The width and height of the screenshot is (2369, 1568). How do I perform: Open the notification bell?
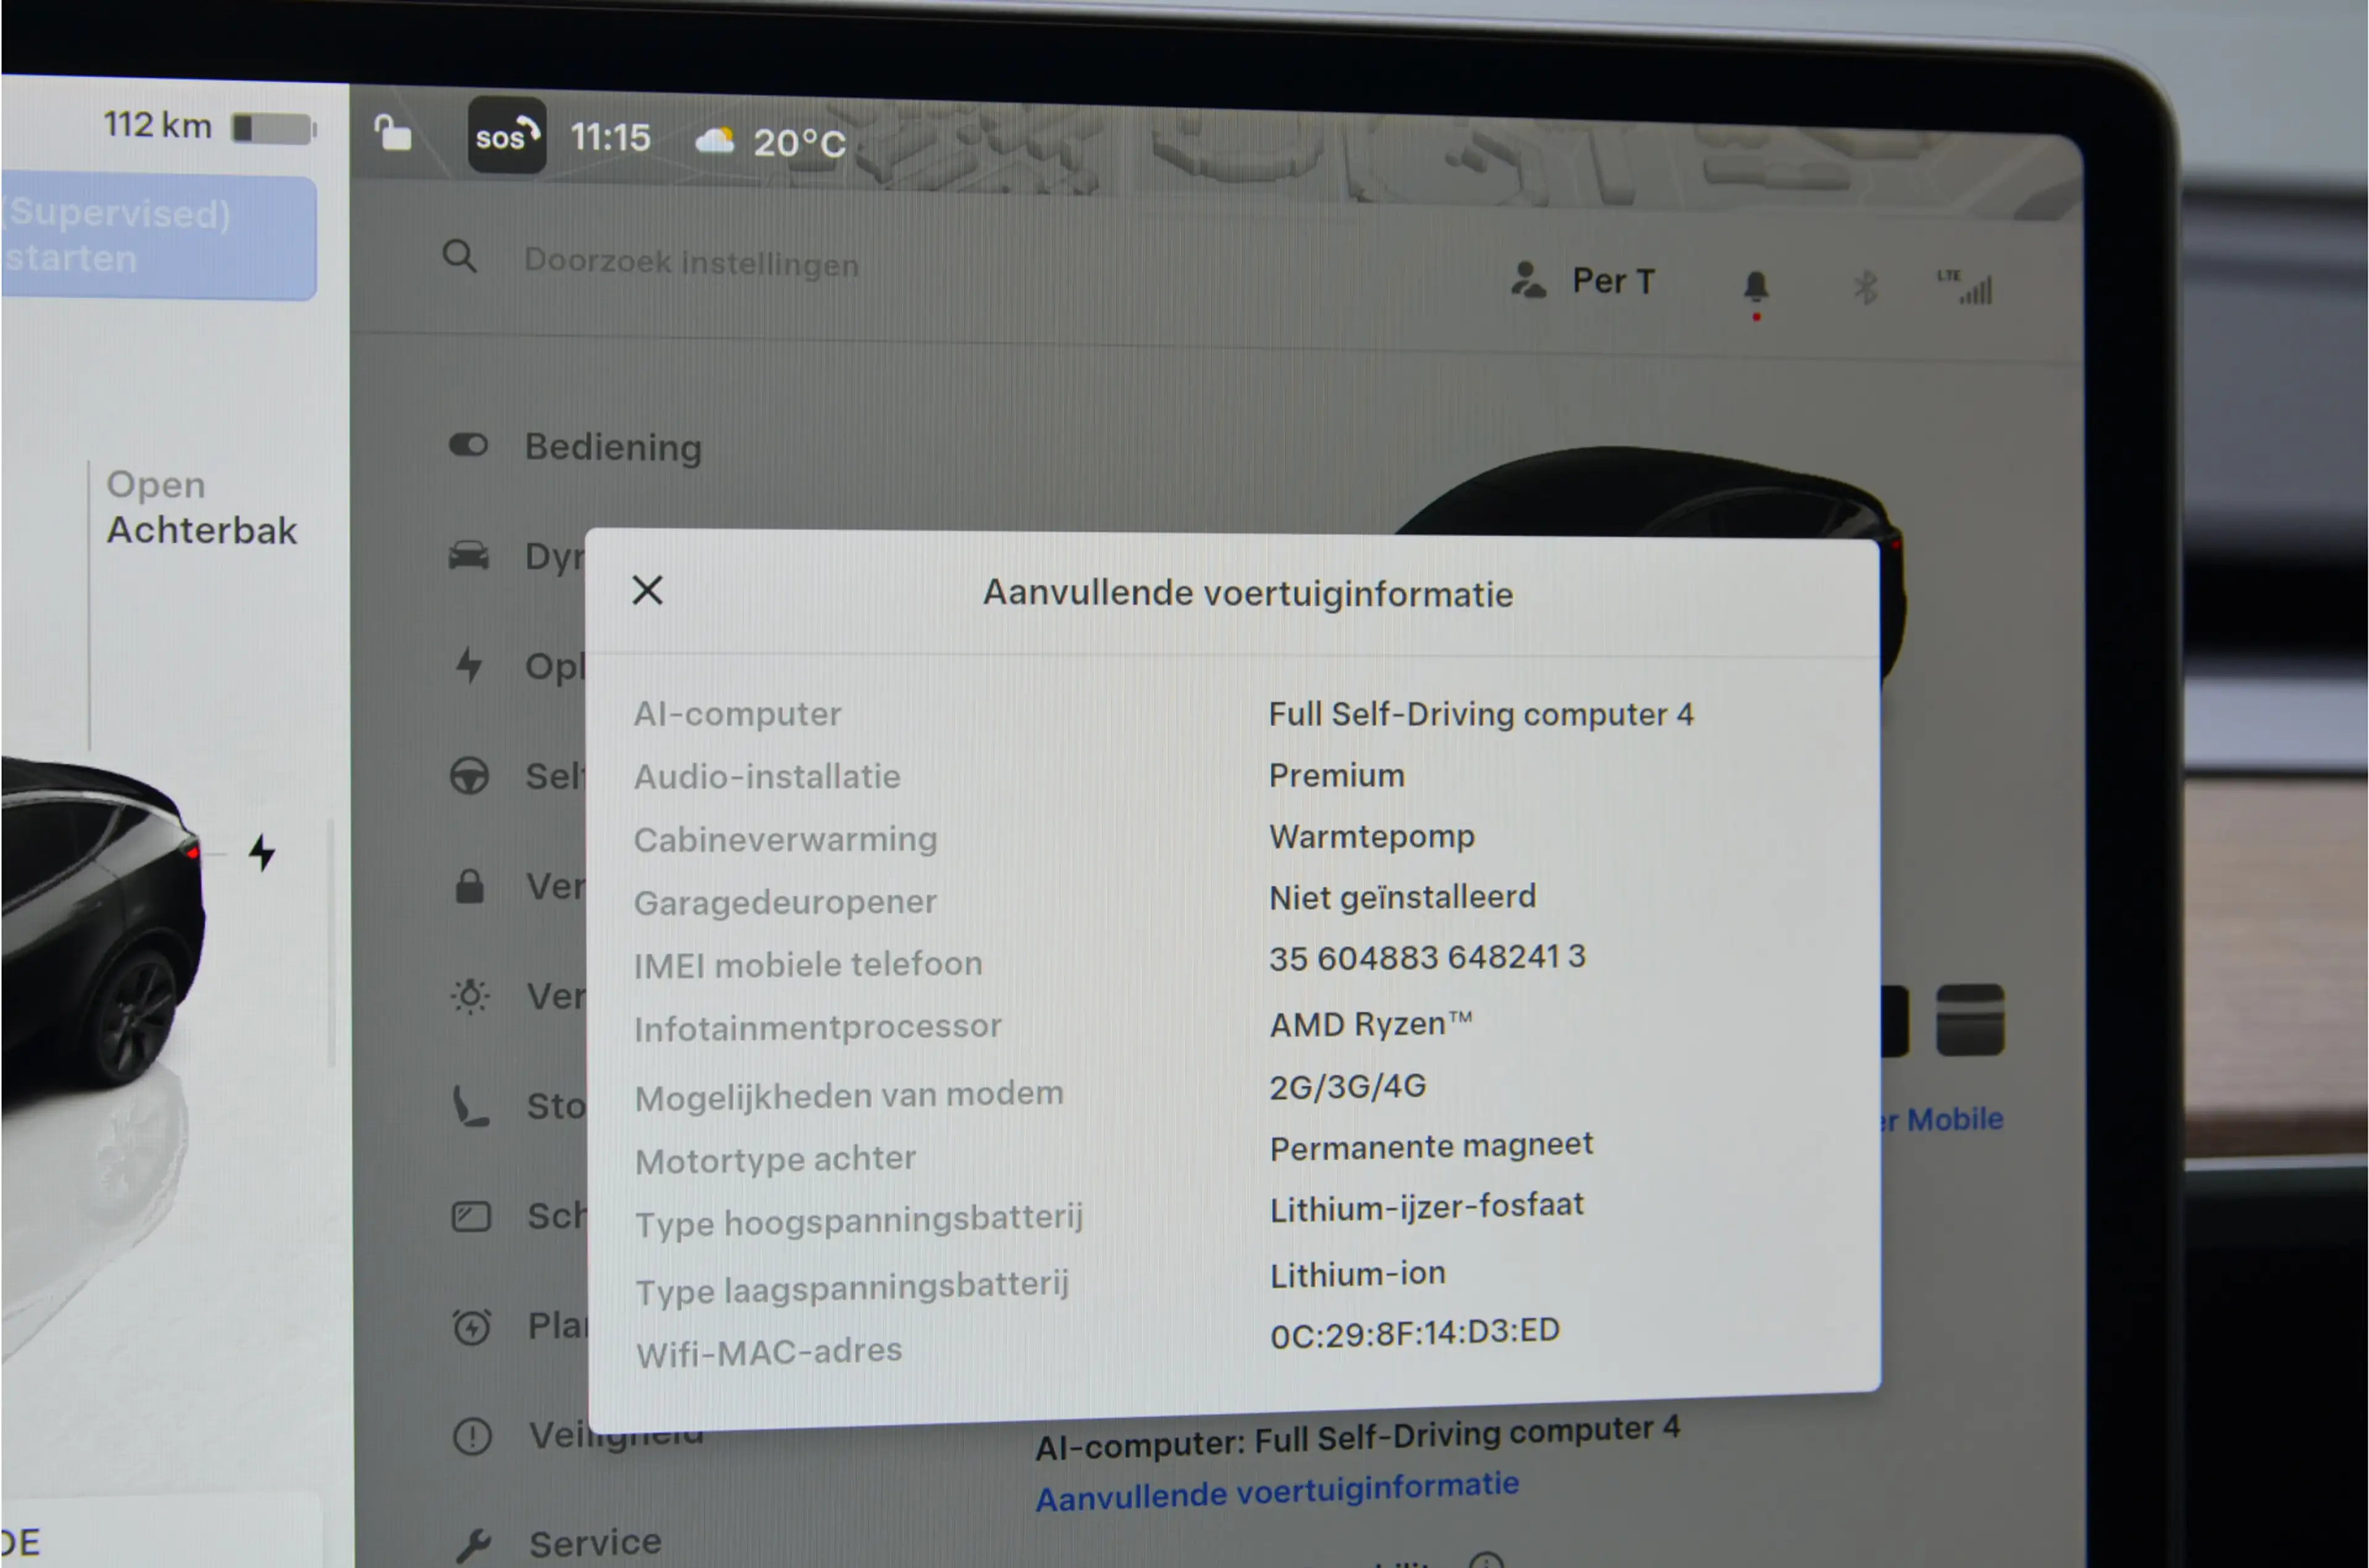coord(1756,287)
